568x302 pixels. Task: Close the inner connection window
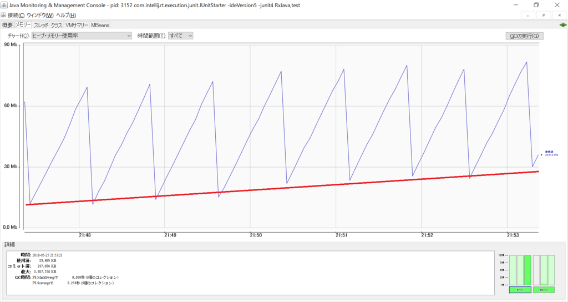coord(559,15)
